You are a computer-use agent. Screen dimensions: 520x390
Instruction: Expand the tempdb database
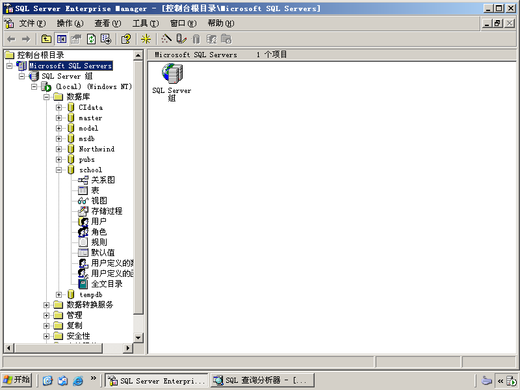58,294
